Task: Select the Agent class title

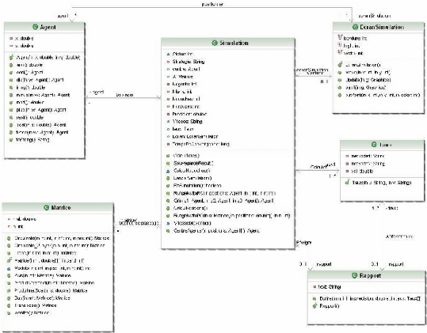Action: tap(48, 27)
